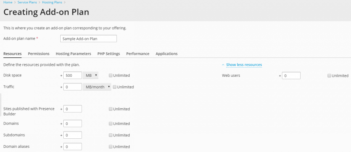This screenshot has height=152, width=351.
Task: Enable Unlimited for Disk space
Action: click(111, 76)
